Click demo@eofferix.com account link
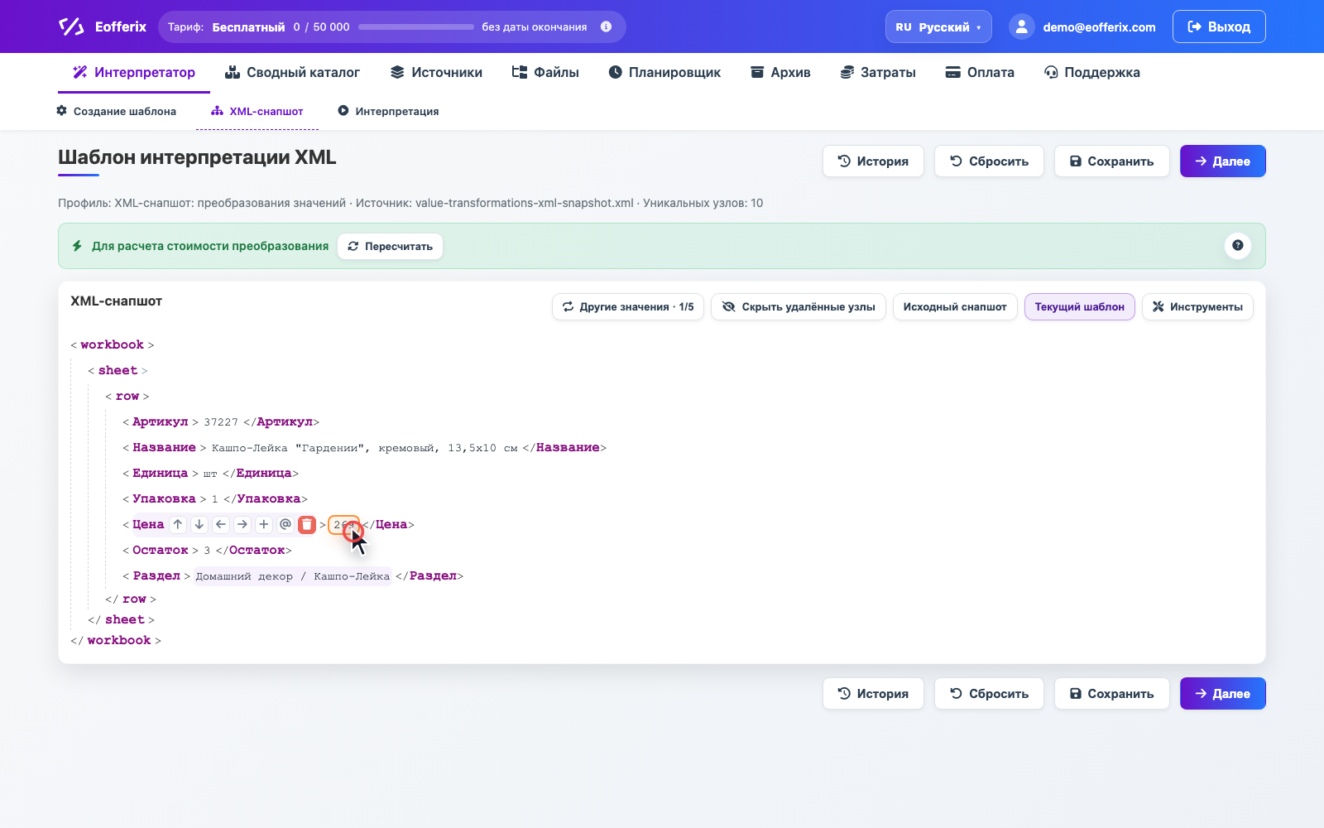Screen dimensions: 1324x828 coord(1099,27)
